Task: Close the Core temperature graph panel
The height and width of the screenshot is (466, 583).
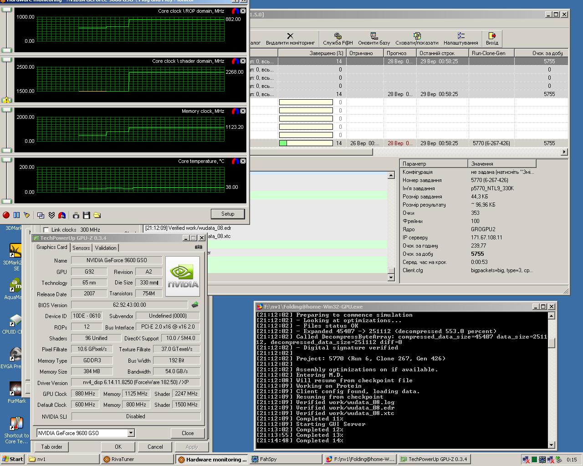Action: point(243,161)
